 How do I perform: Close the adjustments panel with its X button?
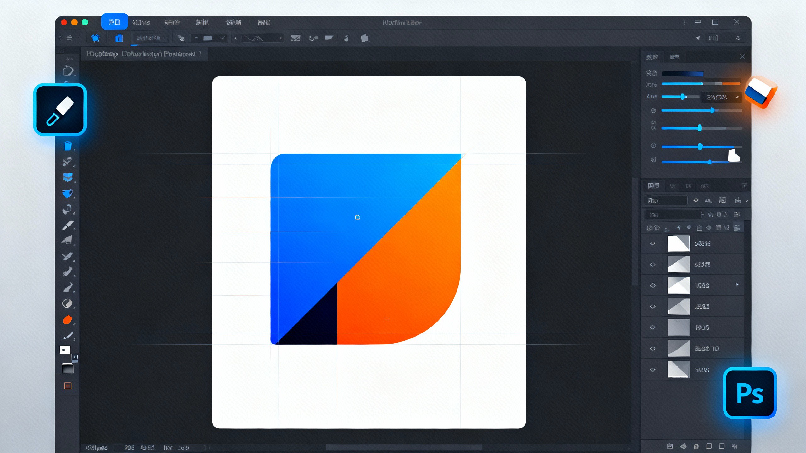click(x=742, y=56)
